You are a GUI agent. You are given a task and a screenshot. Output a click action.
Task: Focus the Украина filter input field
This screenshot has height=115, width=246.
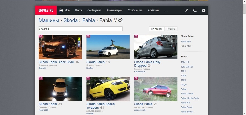click(81, 28)
